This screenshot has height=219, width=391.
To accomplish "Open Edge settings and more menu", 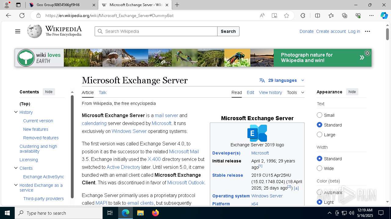I will pos(371,16).
